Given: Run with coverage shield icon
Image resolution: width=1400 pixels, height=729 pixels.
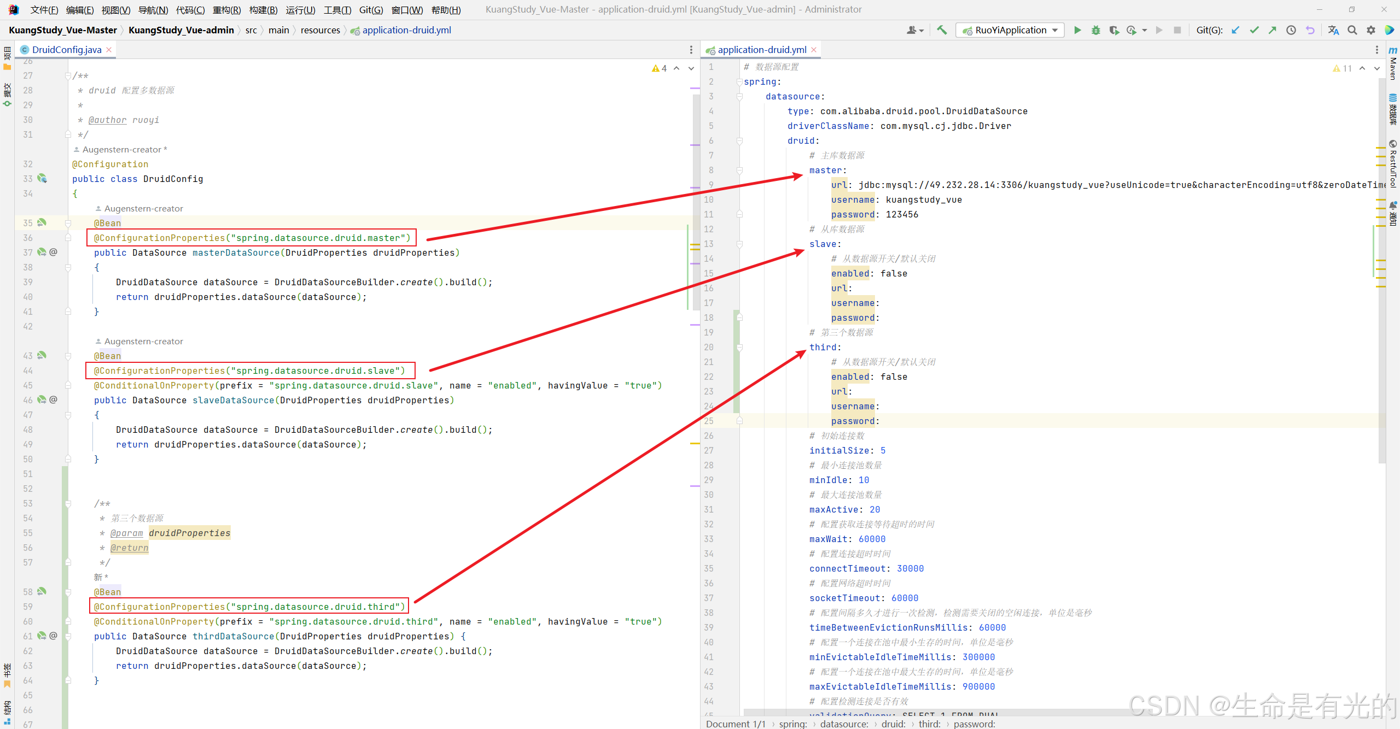Looking at the screenshot, I should point(1114,30).
